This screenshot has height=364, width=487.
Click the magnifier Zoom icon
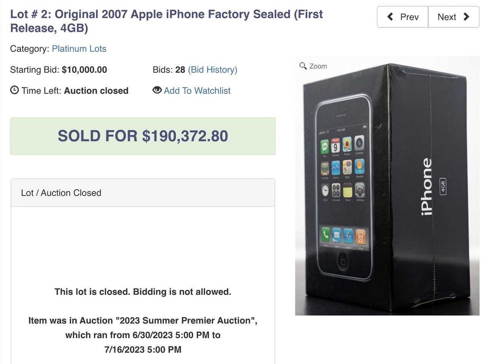tap(303, 66)
